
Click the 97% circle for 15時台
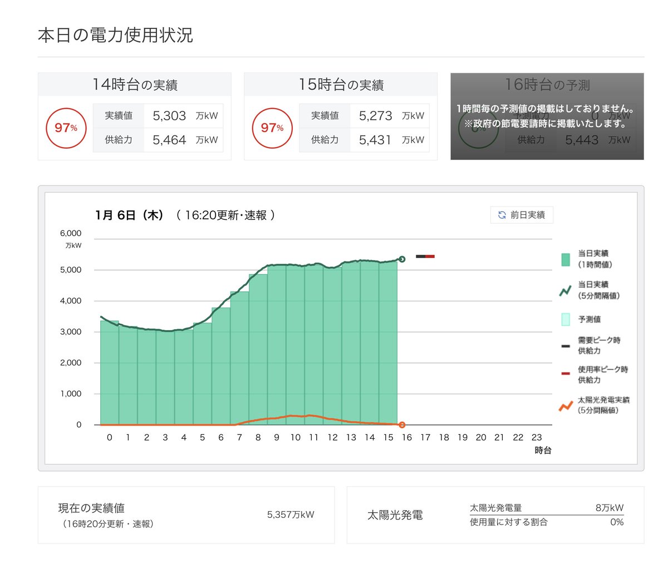(x=272, y=128)
